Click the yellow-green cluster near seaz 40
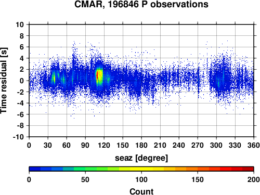This screenshot has width=260, height=195. coord(54,77)
